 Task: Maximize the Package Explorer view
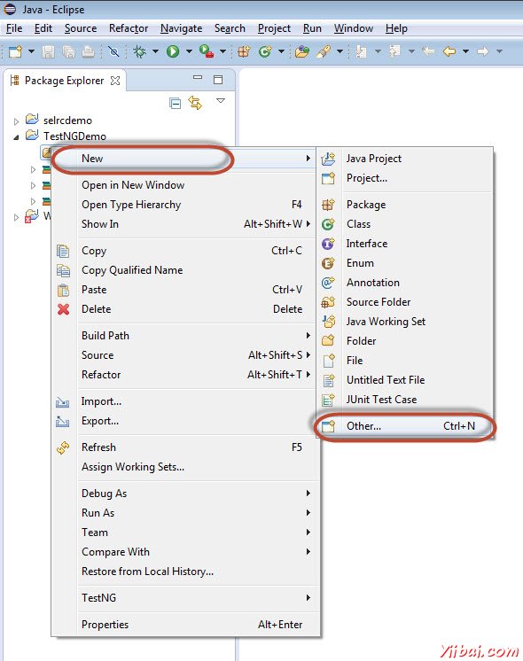(218, 80)
